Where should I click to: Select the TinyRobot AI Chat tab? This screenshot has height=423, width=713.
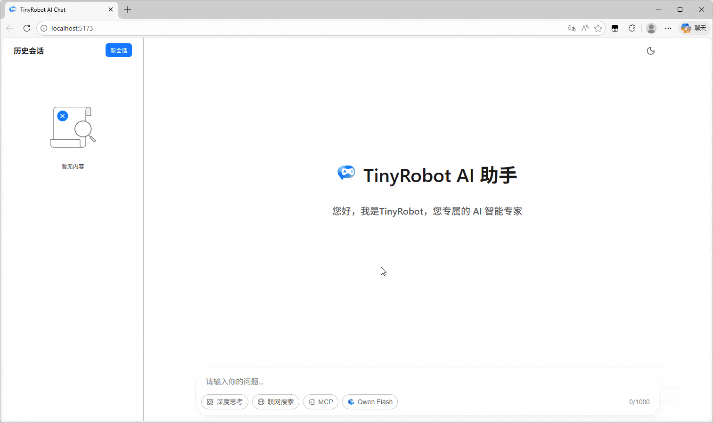pos(61,9)
